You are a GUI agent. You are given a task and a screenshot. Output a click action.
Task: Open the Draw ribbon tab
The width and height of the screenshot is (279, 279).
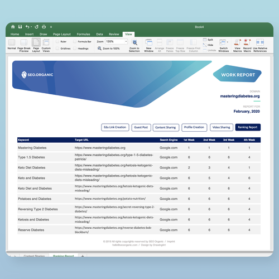[43, 34]
